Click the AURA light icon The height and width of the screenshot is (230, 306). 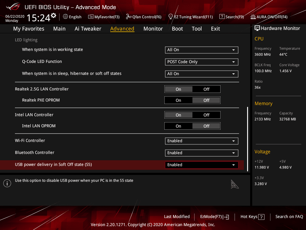(253, 17)
